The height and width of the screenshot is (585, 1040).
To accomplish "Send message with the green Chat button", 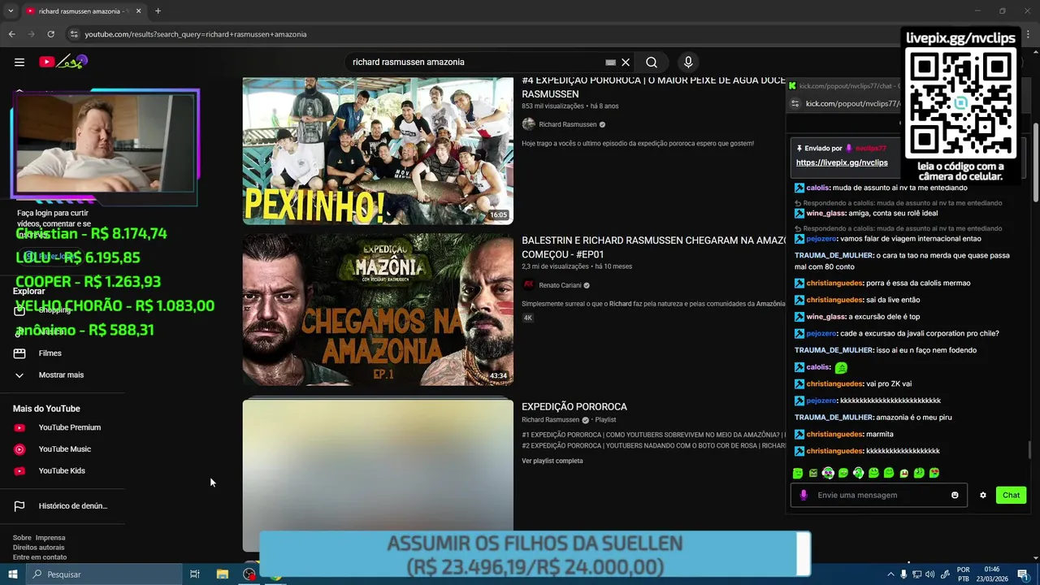I will (x=1011, y=495).
